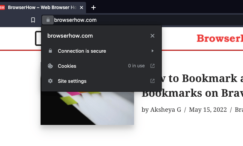Image resolution: width=243 pixels, height=146 pixels.
Task: Click the cookie icon in the popup
Action: (x=50, y=66)
